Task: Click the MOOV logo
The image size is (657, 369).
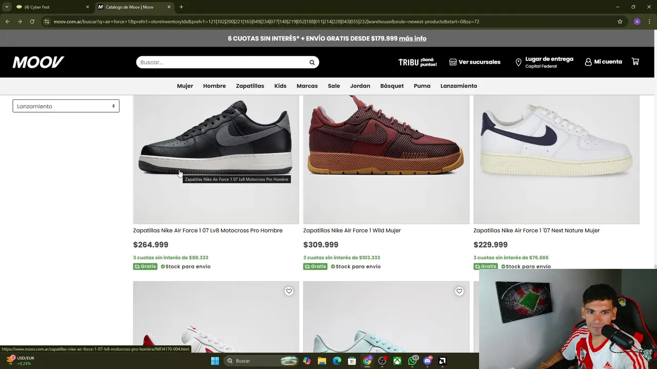Action: click(x=38, y=62)
